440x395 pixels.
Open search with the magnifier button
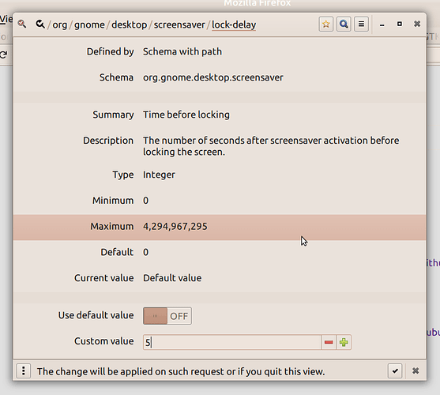[344, 24]
